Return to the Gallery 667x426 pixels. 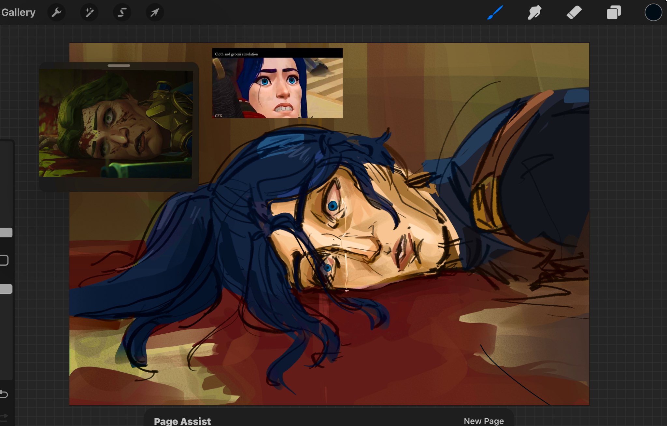pos(18,12)
